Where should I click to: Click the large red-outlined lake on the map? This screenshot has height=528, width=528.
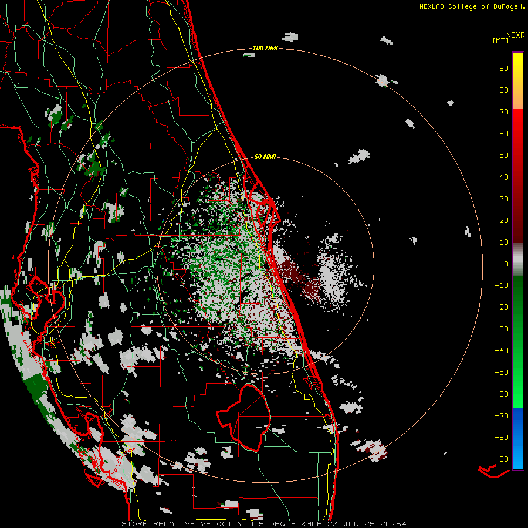pyautogui.click(x=245, y=418)
